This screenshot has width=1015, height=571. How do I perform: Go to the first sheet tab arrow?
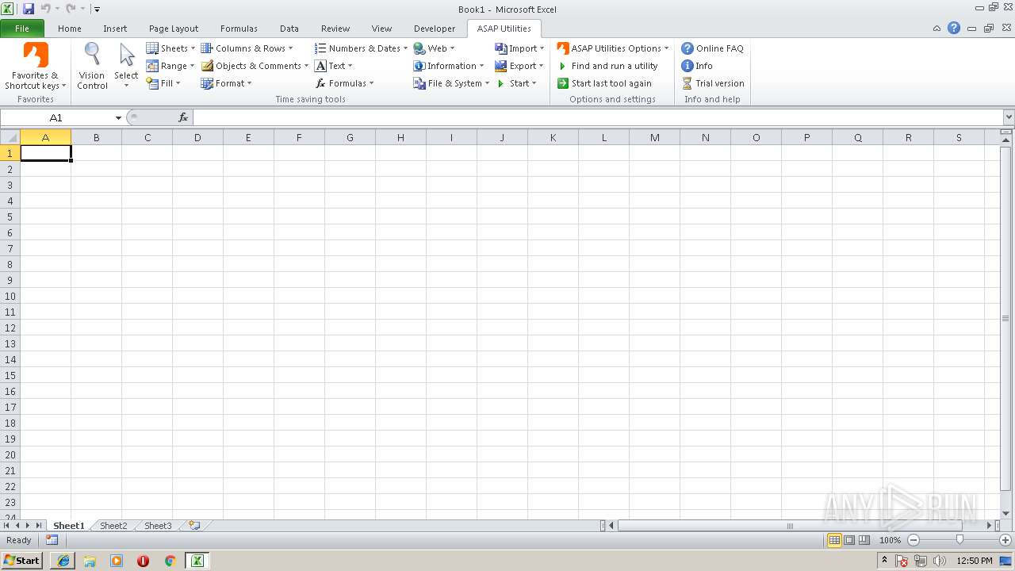click(7, 526)
